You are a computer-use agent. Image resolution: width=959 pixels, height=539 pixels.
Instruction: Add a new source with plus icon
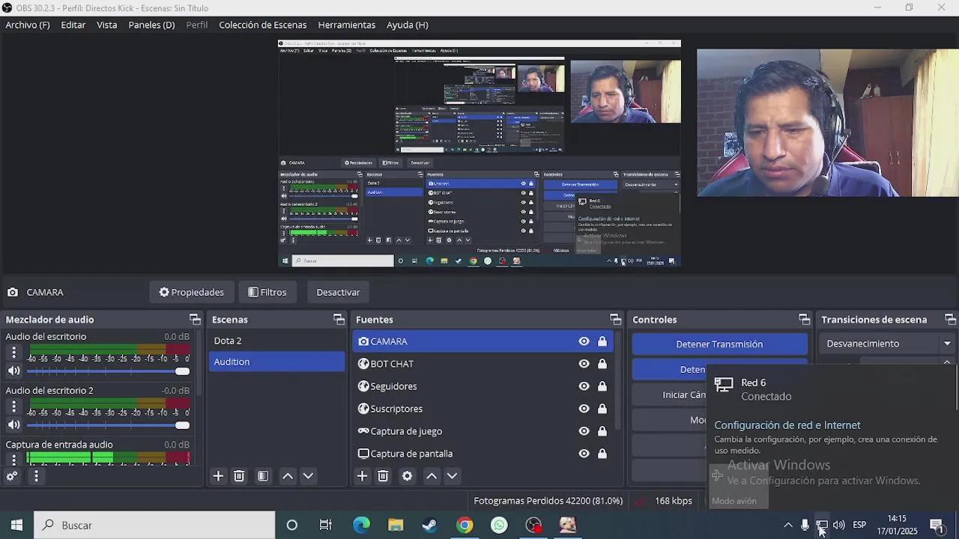pos(362,476)
